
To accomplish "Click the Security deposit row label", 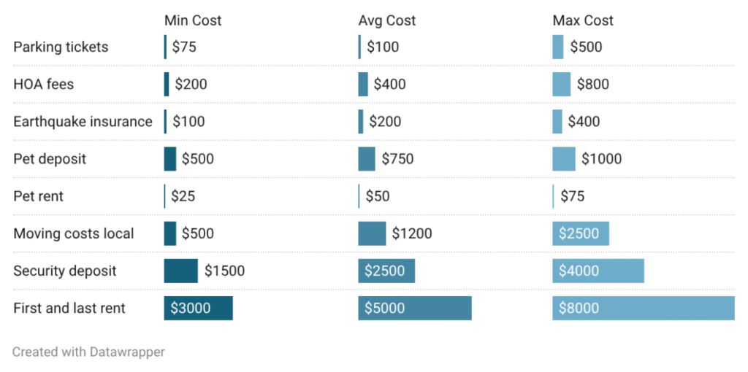I will coord(64,271).
